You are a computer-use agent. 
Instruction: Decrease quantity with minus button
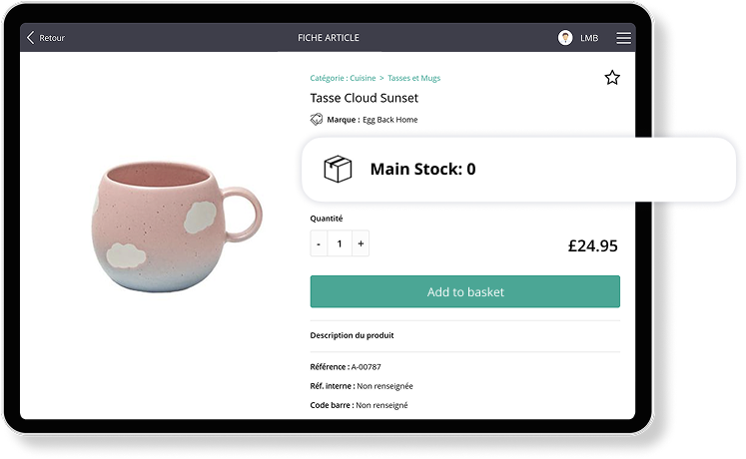coord(319,243)
